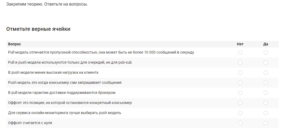Choose Нет for push модель нагрузка на клиента
282x131 pixels.
(240, 73)
